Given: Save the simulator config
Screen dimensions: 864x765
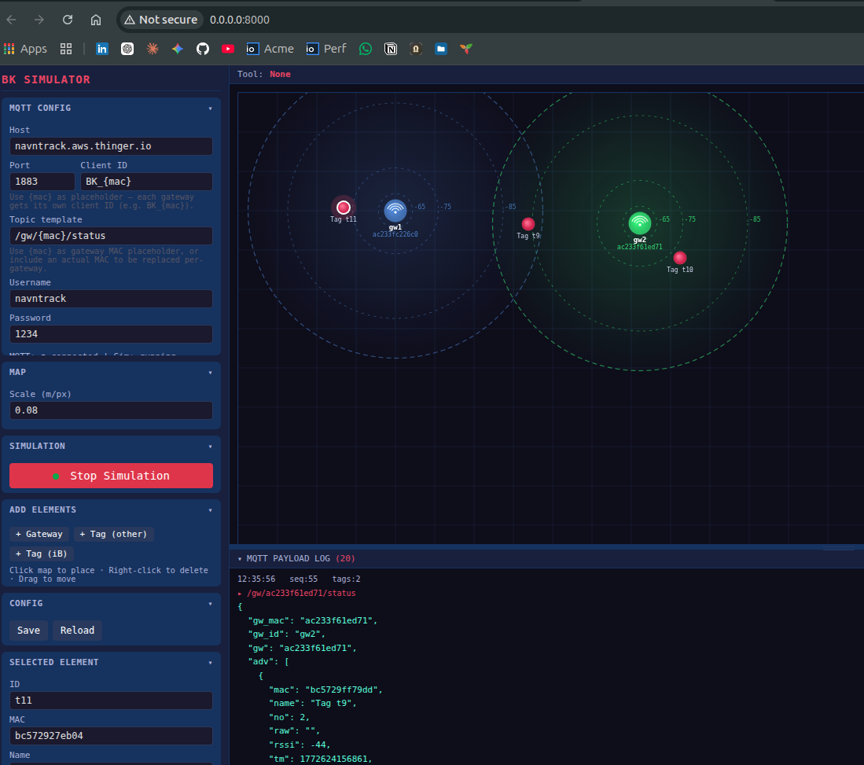Looking at the screenshot, I should (x=28, y=631).
